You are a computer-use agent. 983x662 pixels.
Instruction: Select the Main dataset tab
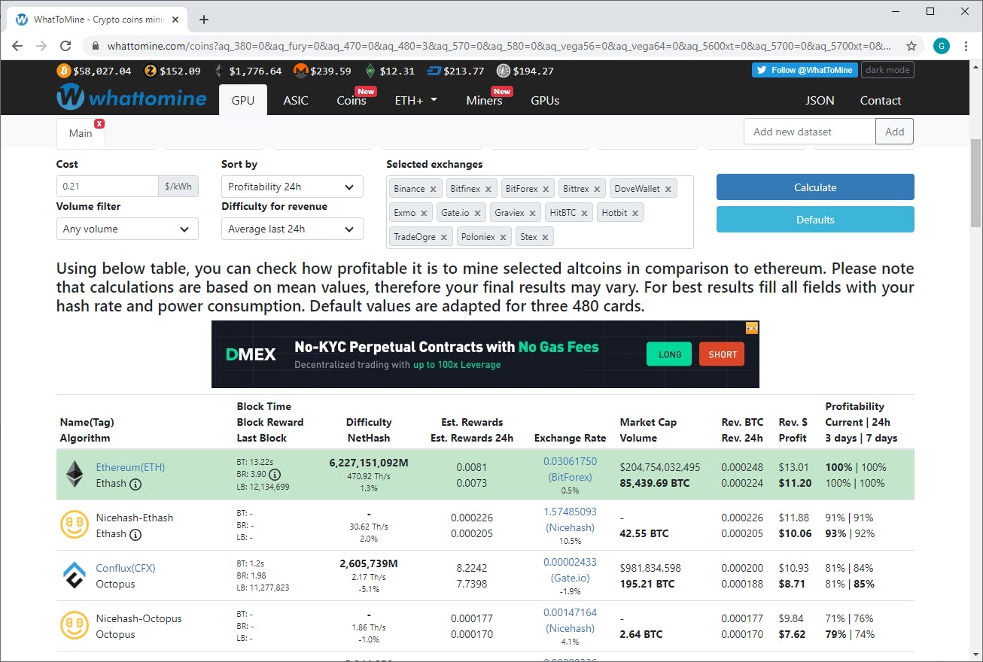81,133
